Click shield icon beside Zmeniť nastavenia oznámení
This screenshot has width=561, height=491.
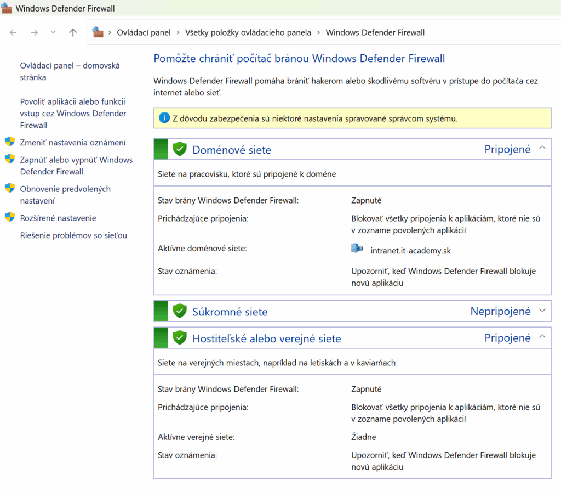click(10, 142)
